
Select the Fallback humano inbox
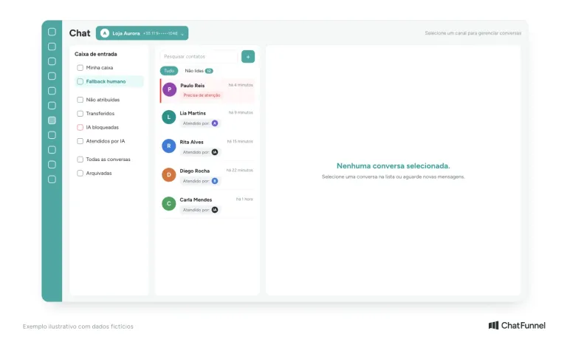click(109, 81)
